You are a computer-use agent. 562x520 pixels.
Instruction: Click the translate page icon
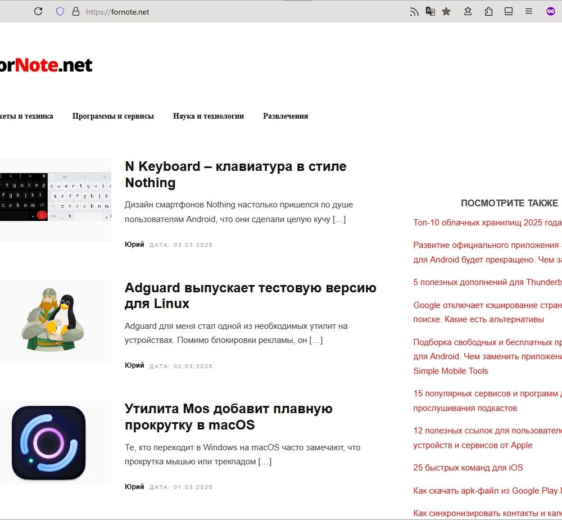pyautogui.click(x=430, y=11)
